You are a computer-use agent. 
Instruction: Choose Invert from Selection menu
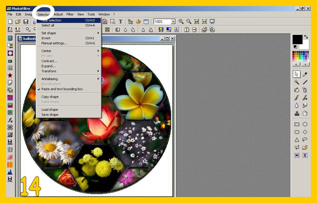pyautogui.click(x=46, y=38)
